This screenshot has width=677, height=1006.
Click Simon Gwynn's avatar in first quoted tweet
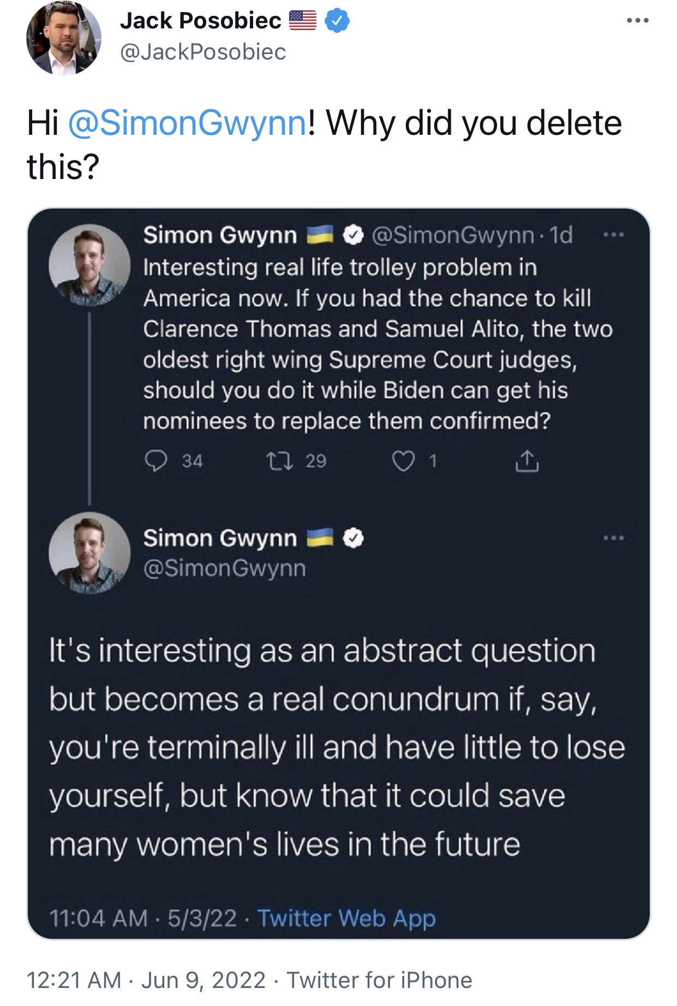point(89,265)
